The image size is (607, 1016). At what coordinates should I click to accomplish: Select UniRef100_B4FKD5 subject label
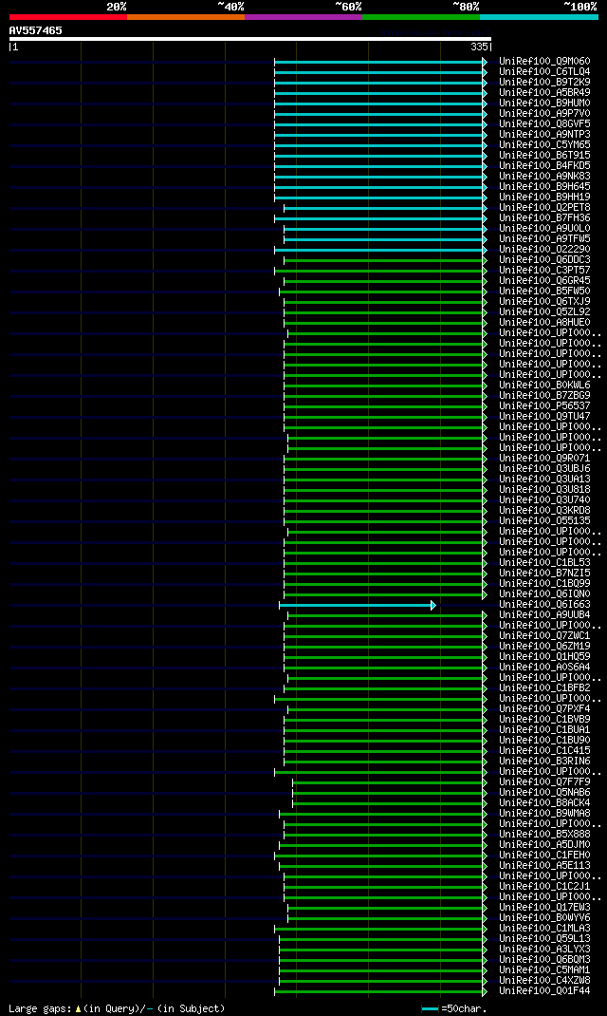click(544, 166)
